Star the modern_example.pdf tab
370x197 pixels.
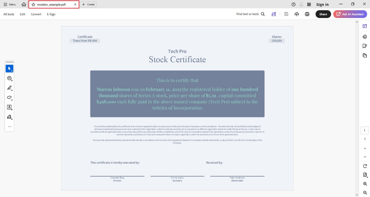coord(33,4)
